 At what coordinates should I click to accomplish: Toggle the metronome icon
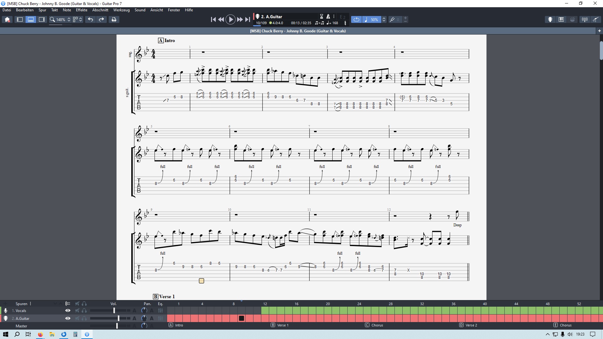tap(328, 16)
